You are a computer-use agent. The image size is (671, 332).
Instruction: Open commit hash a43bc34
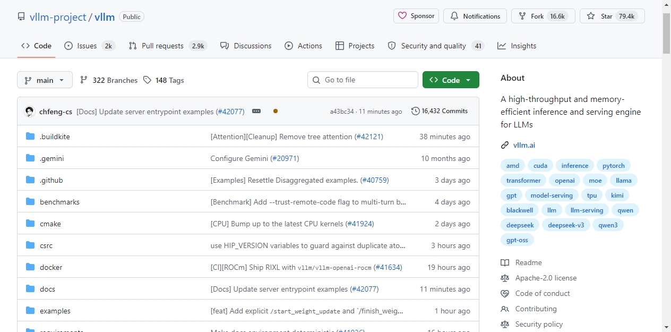click(342, 112)
